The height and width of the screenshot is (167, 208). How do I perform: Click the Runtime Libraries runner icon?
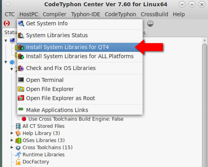[18, 155]
